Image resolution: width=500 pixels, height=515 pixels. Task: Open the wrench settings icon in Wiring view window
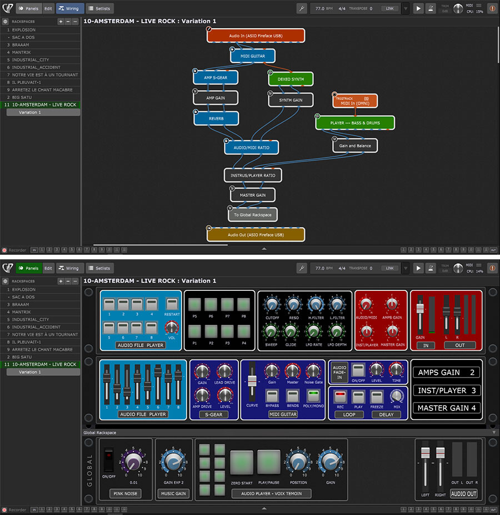tap(302, 8)
